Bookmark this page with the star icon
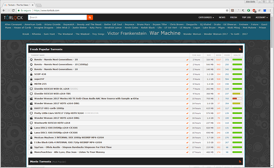The image size is (274, 168). coord(227,11)
